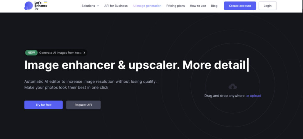Open 'Generate AI images from text!' announcement
303x139 pixels.
tap(60, 53)
